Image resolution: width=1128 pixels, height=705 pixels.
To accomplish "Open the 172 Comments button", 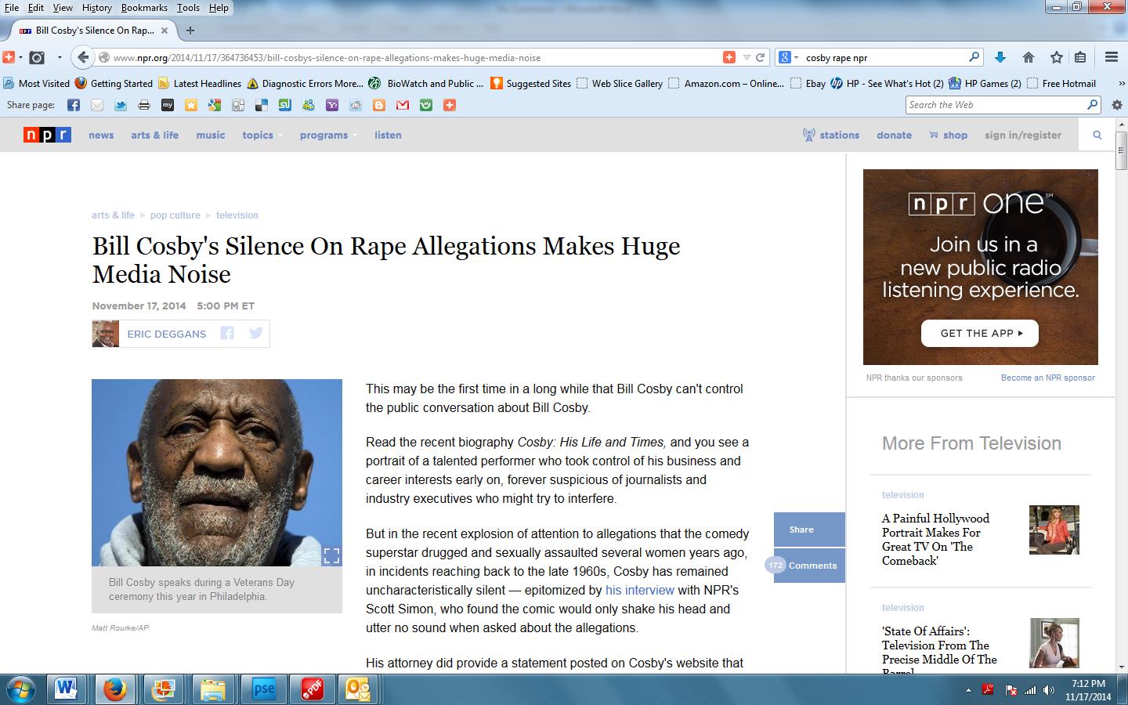I will 809,566.
